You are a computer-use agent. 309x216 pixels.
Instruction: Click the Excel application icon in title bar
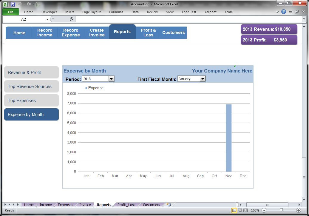pyautogui.click(x=5, y=4)
